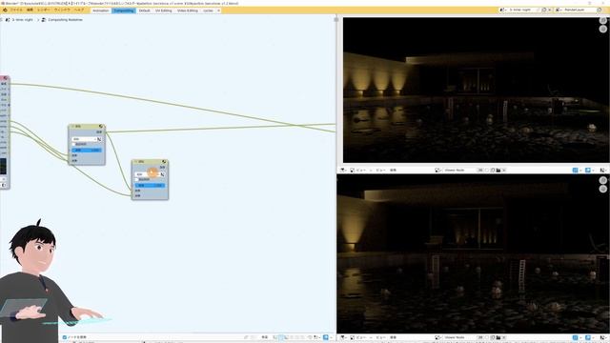Screen dimensions: 610x343
Task: Select the Compositing workspace tab
Action: [124, 10]
